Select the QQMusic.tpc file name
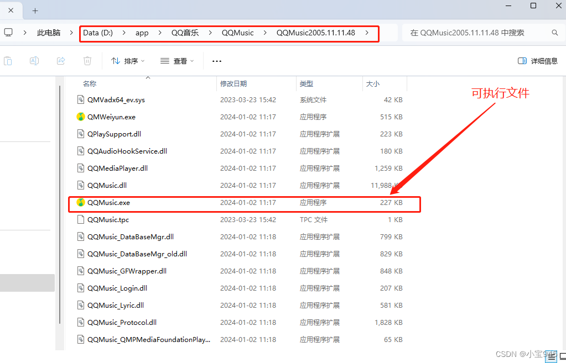The width and height of the screenshot is (566, 363). 108,219
